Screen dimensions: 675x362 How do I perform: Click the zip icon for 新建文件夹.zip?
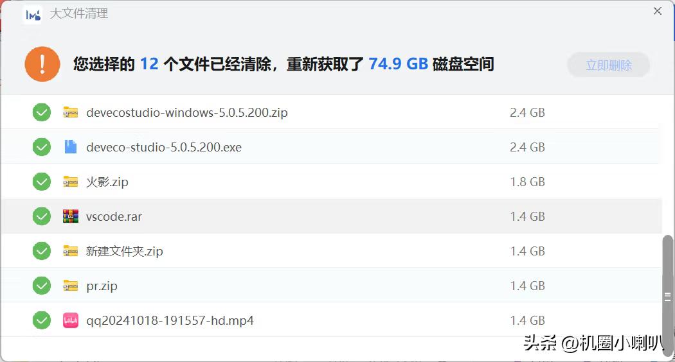point(71,251)
